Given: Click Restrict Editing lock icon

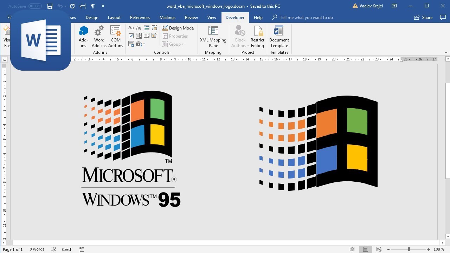Looking at the screenshot, I should [x=257, y=37].
